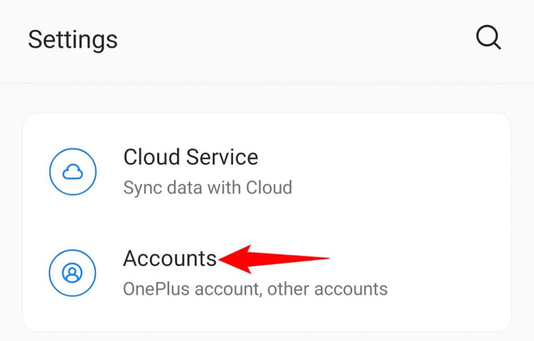The image size is (534, 341).
Task: Click "OnePlus account, other accounts" subtitle text
Action: (x=255, y=288)
